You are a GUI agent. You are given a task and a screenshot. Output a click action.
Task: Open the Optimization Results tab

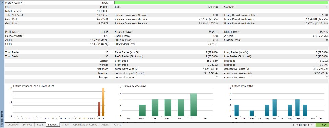coord(85,125)
